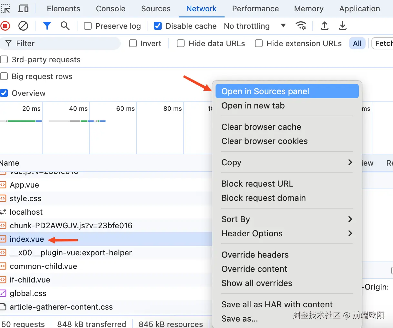Clear the network log
393x328 pixels.
pos(23,26)
